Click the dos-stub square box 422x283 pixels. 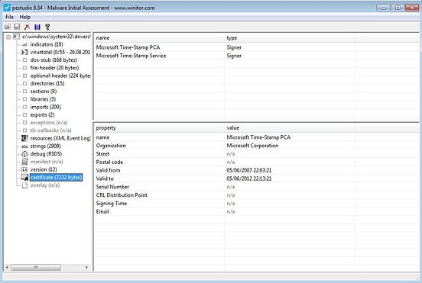click(x=24, y=60)
